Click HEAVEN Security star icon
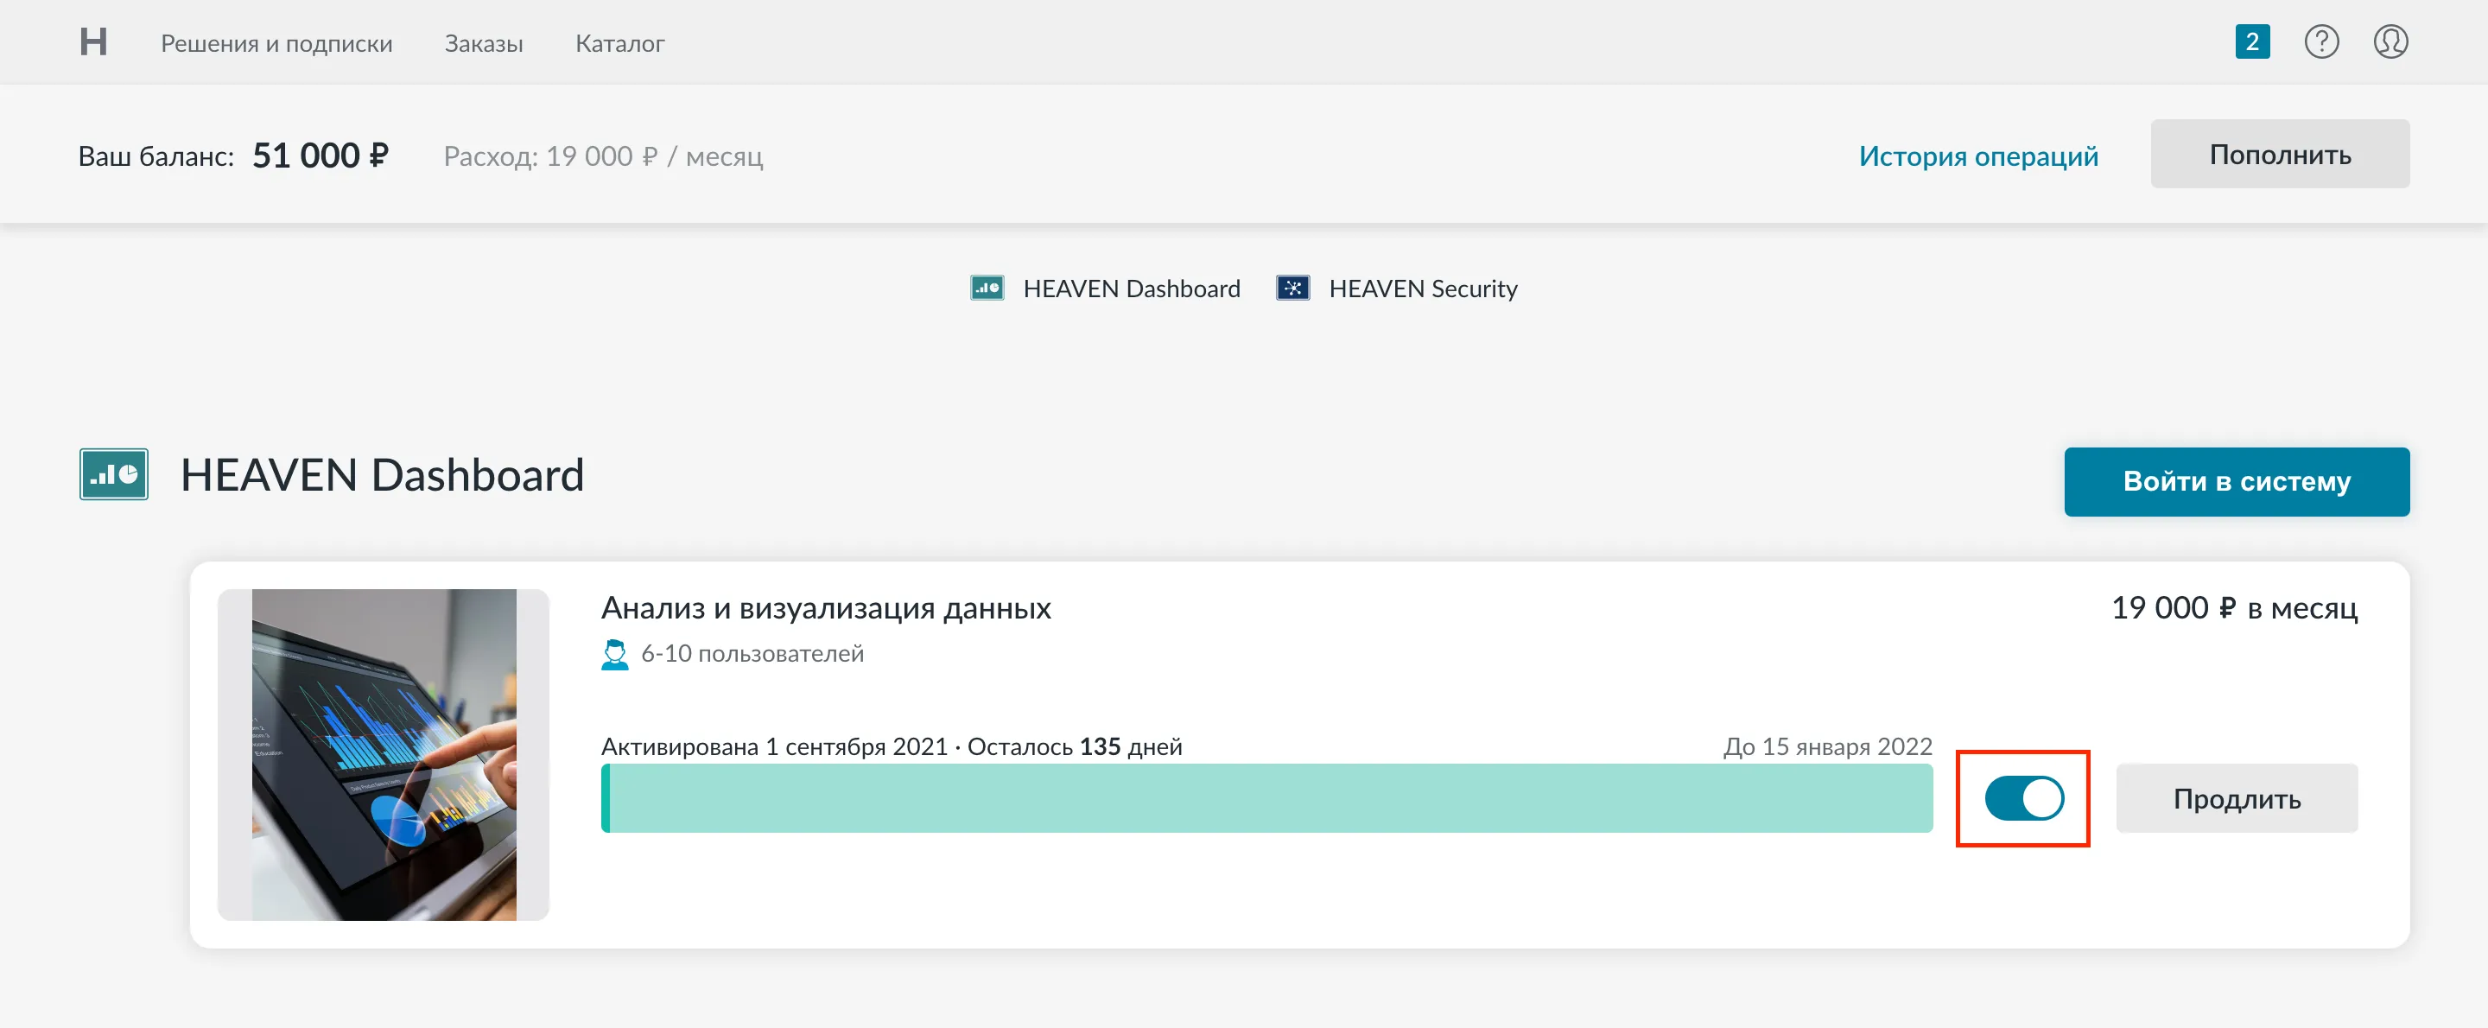Screen dimensions: 2488x1028 point(1292,288)
